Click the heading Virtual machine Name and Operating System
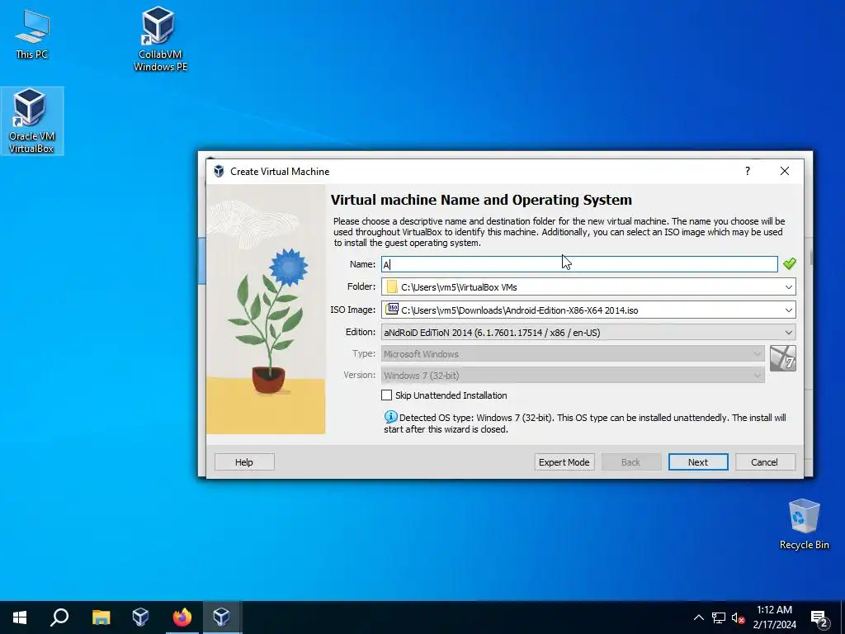Screen dimensions: 845x634 point(481,200)
